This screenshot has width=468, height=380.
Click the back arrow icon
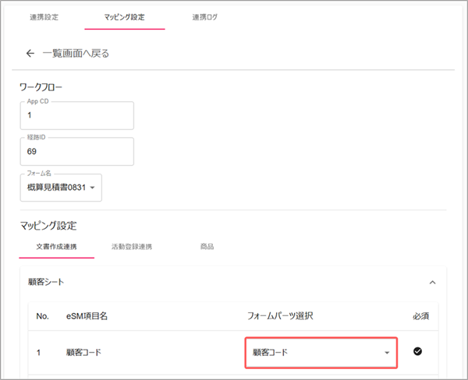tap(30, 54)
